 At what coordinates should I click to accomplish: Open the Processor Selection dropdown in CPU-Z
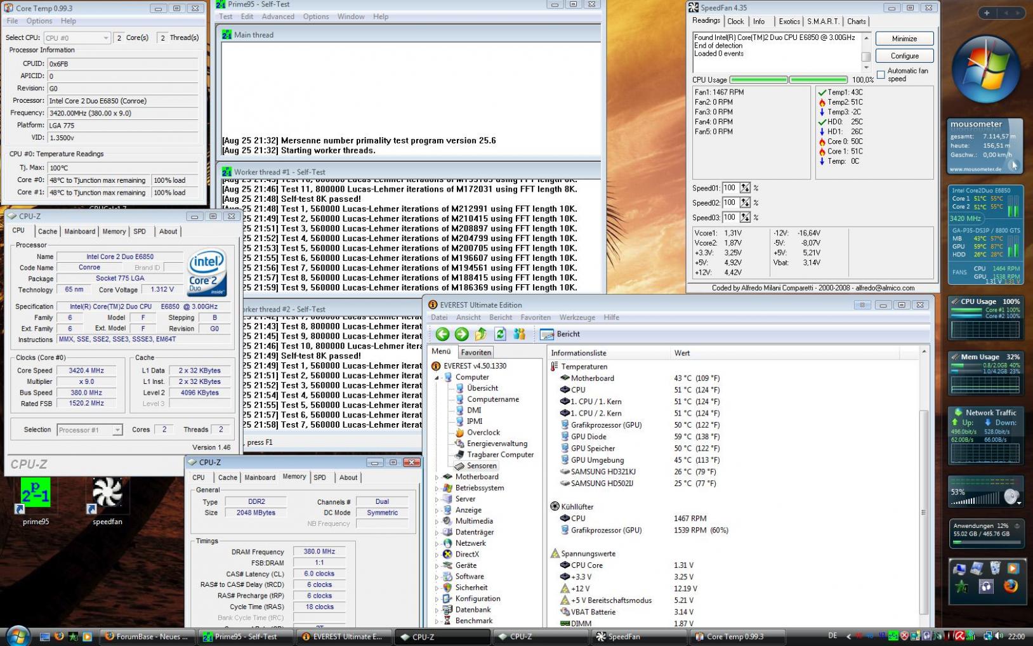[x=89, y=430]
